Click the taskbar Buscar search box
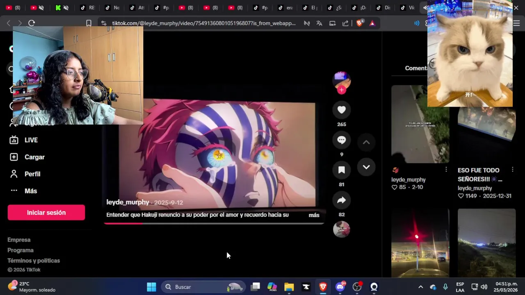 tap(203, 287)
